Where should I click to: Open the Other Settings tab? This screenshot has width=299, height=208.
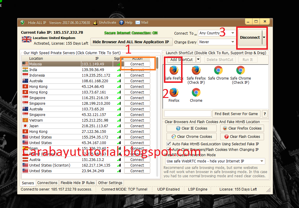pos(110,183)
